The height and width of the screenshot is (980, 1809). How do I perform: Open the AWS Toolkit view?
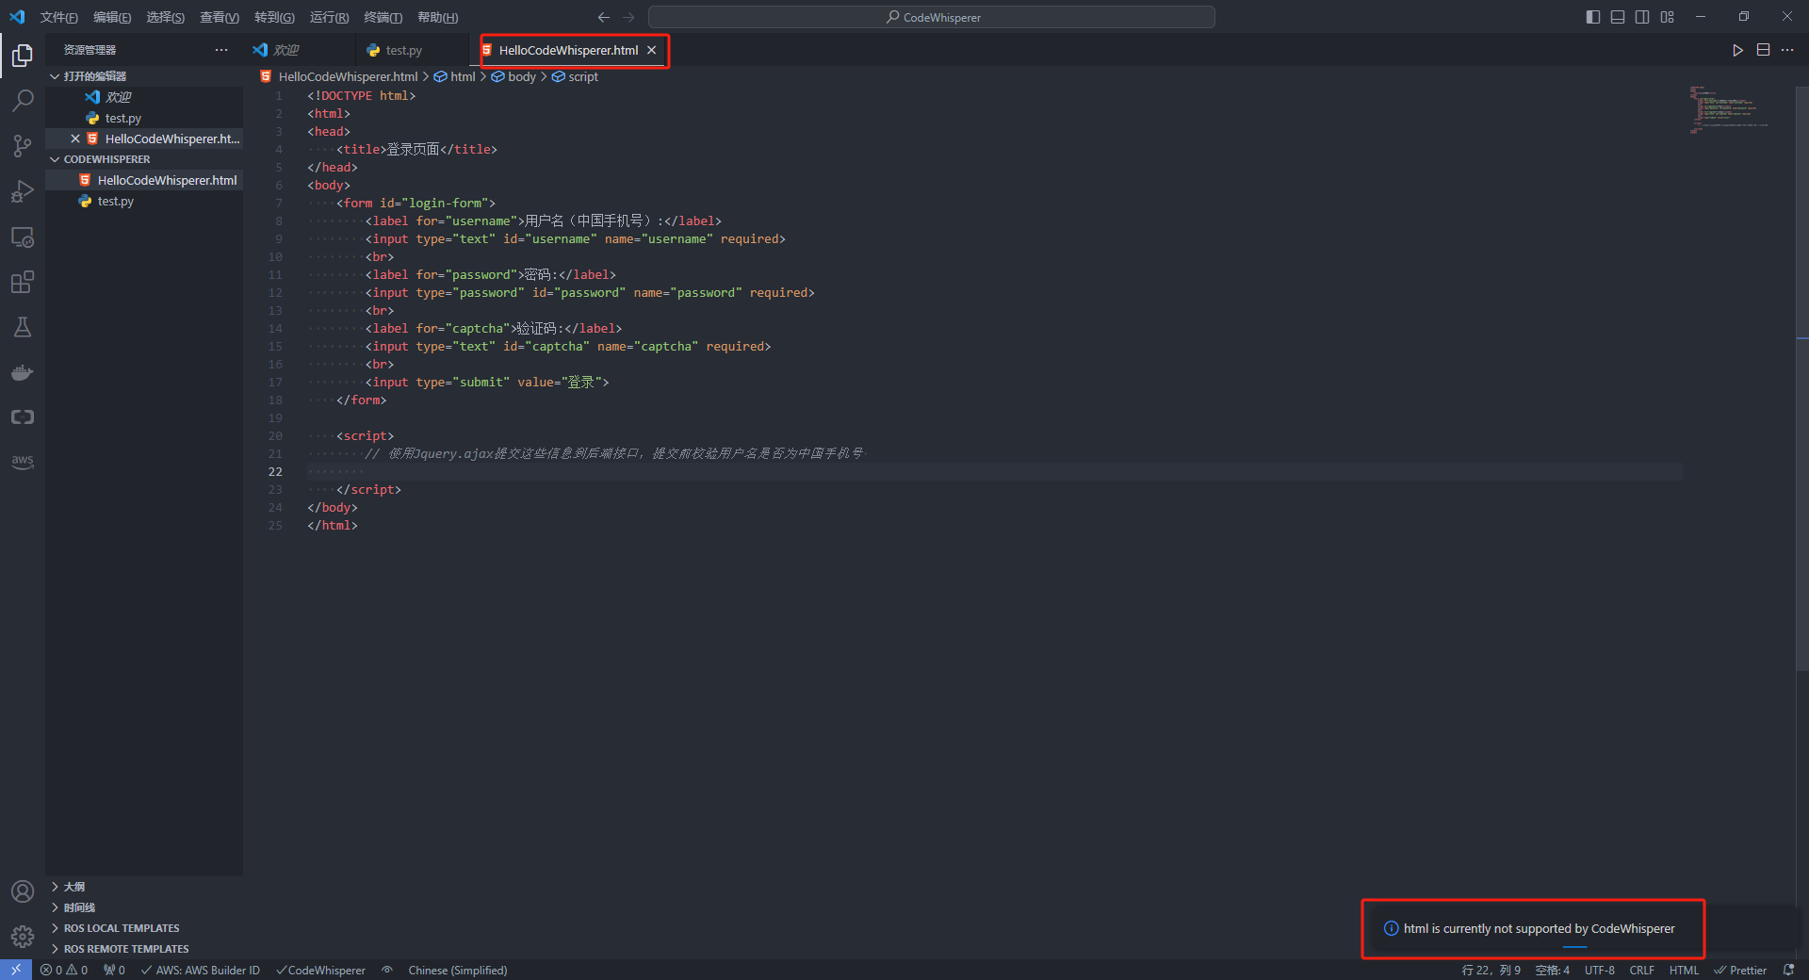23,462
